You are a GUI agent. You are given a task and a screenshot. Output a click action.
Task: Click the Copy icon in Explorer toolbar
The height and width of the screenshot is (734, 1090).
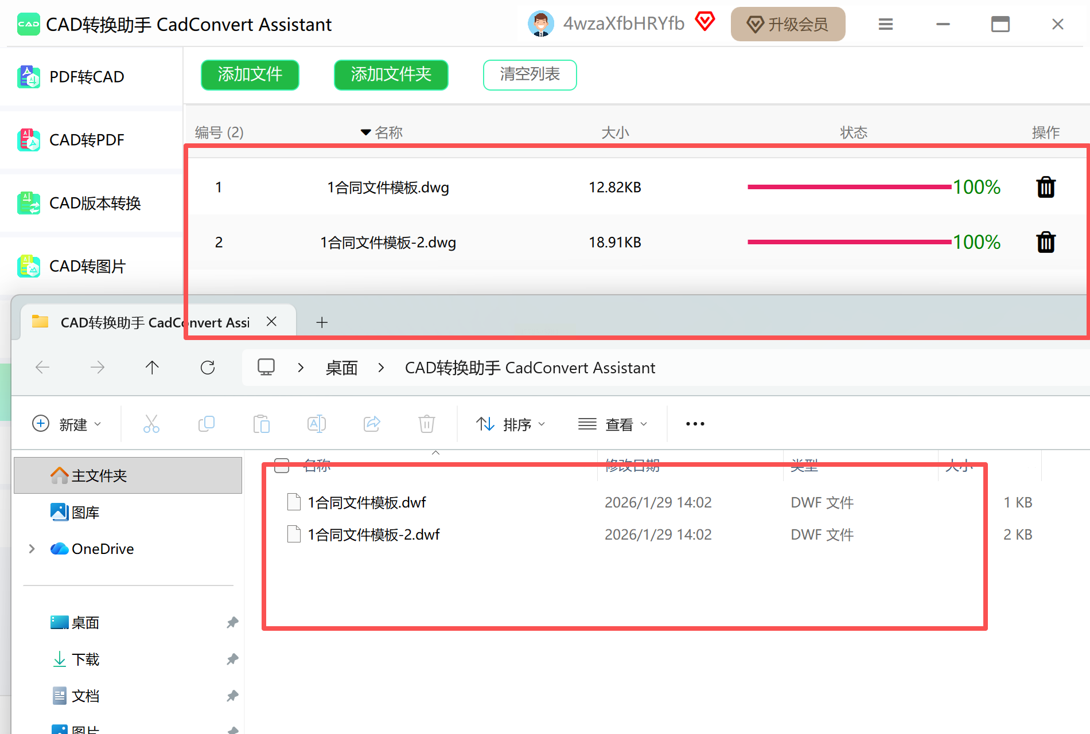(x=207, y=424)
